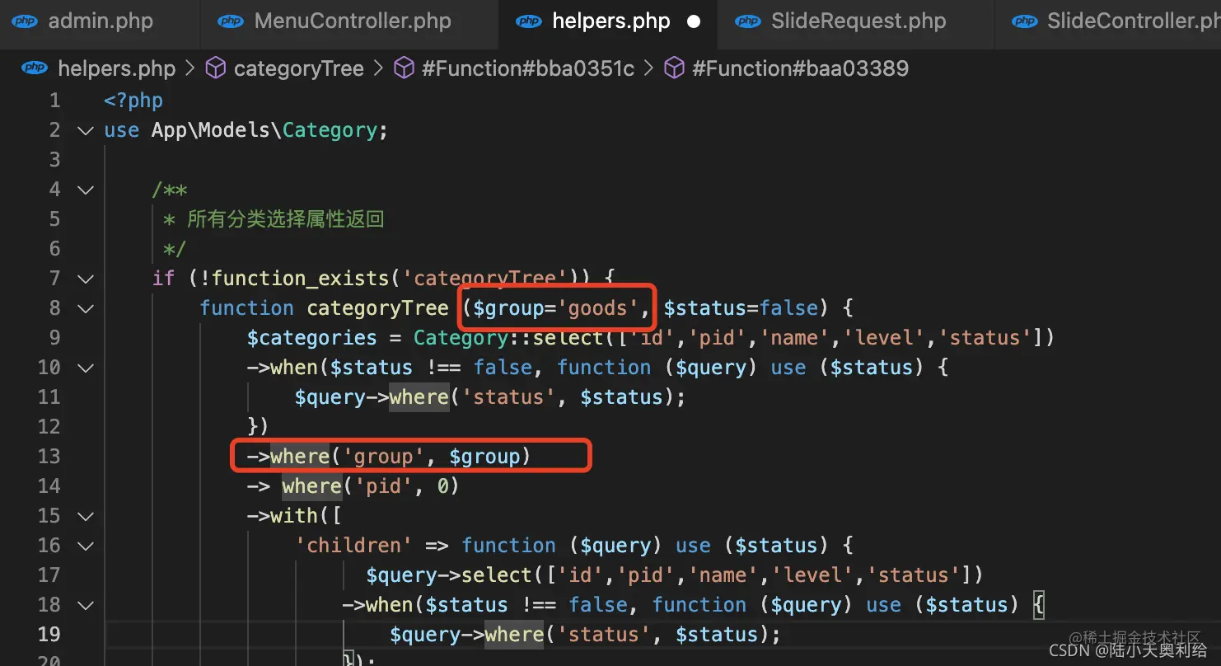
Task: Click the cube icon before #Function#bba0351c breadcrumb
Action: point(404,68)
